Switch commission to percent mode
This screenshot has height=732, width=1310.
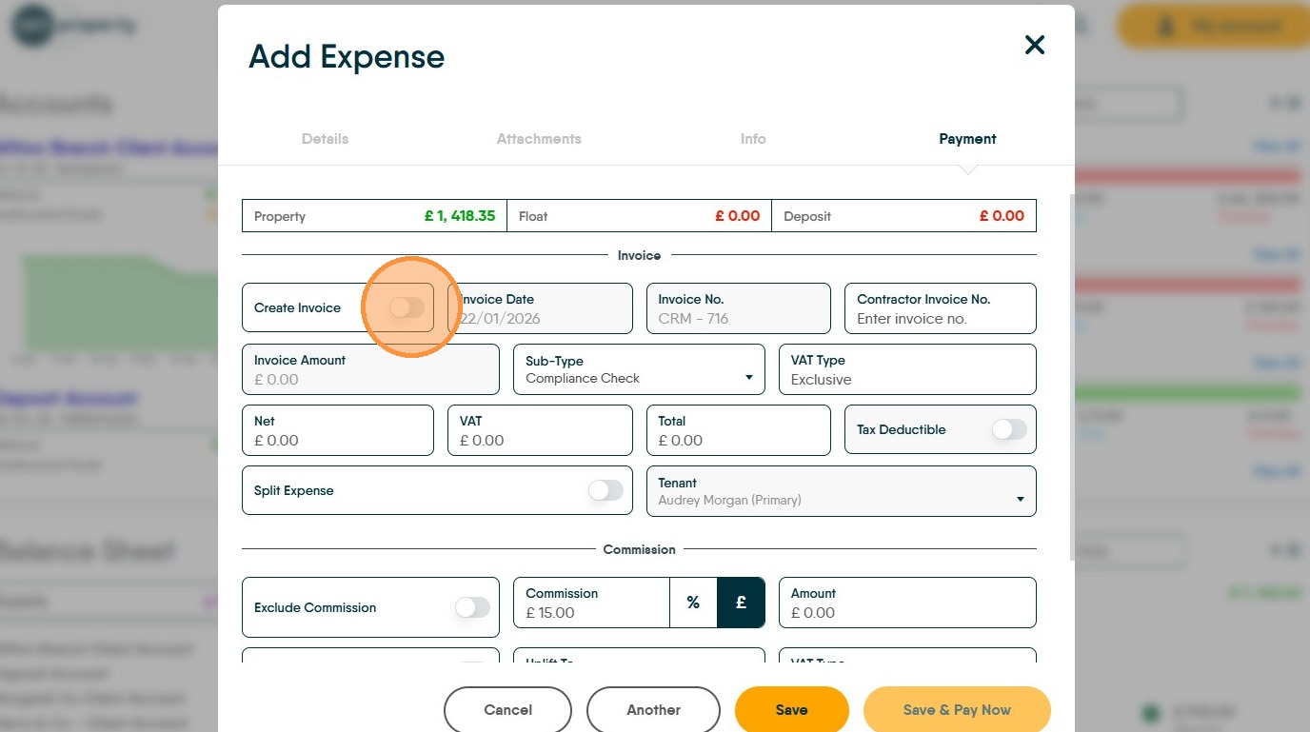693,603
